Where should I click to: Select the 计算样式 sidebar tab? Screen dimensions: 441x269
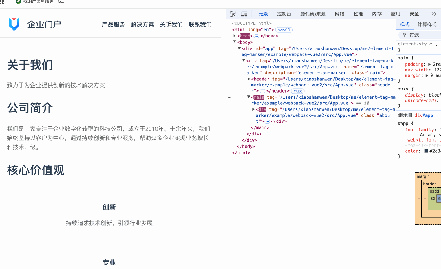tap(427, 24)
